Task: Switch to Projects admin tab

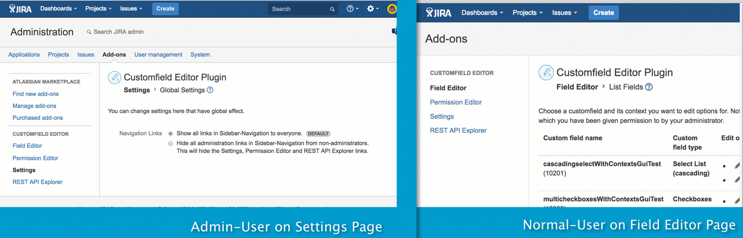Action: coord(59,54)
